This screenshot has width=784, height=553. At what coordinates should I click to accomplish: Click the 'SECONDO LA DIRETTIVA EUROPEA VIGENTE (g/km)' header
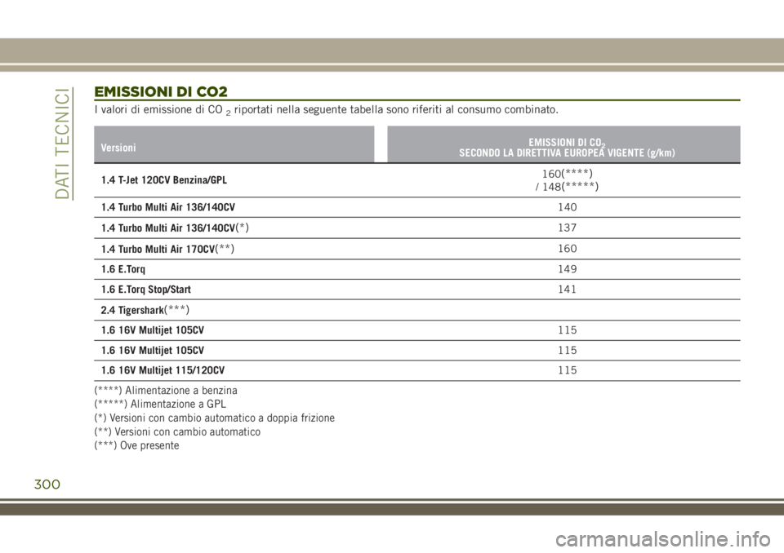[567, 153]
